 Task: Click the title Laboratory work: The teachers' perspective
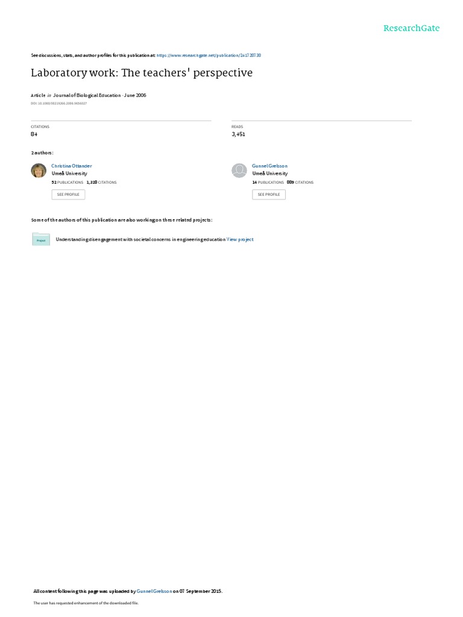[142, 73]
